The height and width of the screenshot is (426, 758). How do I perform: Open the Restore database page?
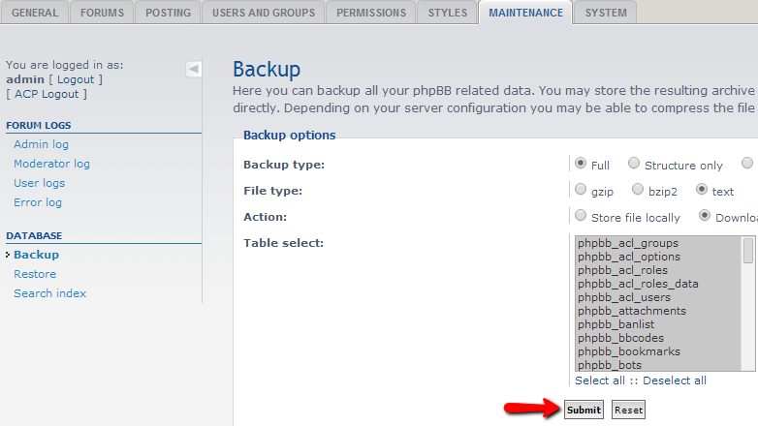pos(35,274)
